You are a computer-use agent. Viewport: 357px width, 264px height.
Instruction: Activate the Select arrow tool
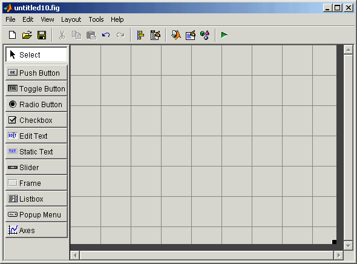[36, 54]
